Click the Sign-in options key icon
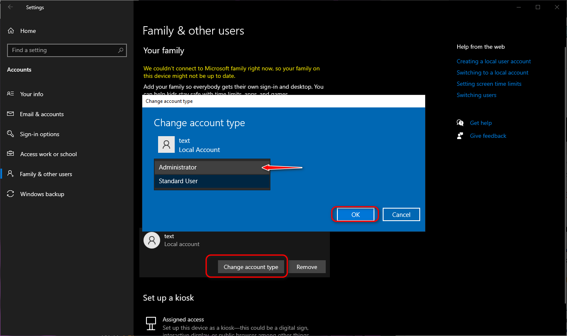The image size is (567, 336). (x=11, y=134)
